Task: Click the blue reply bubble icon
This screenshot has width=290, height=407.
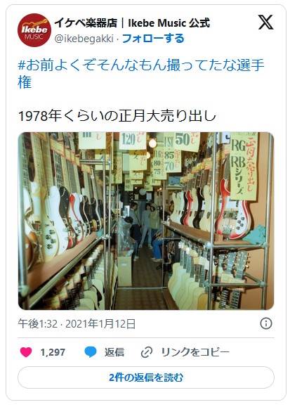Action: point(91,352)
